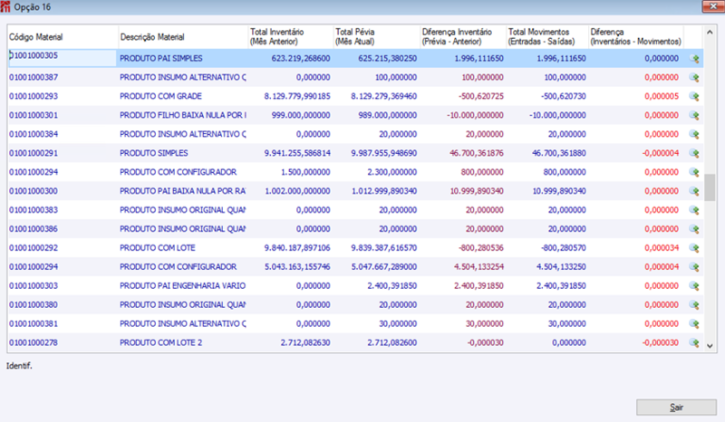The image size is (725, 422).
Task: Open detail icon for row 01001000303
Action: 693,286
